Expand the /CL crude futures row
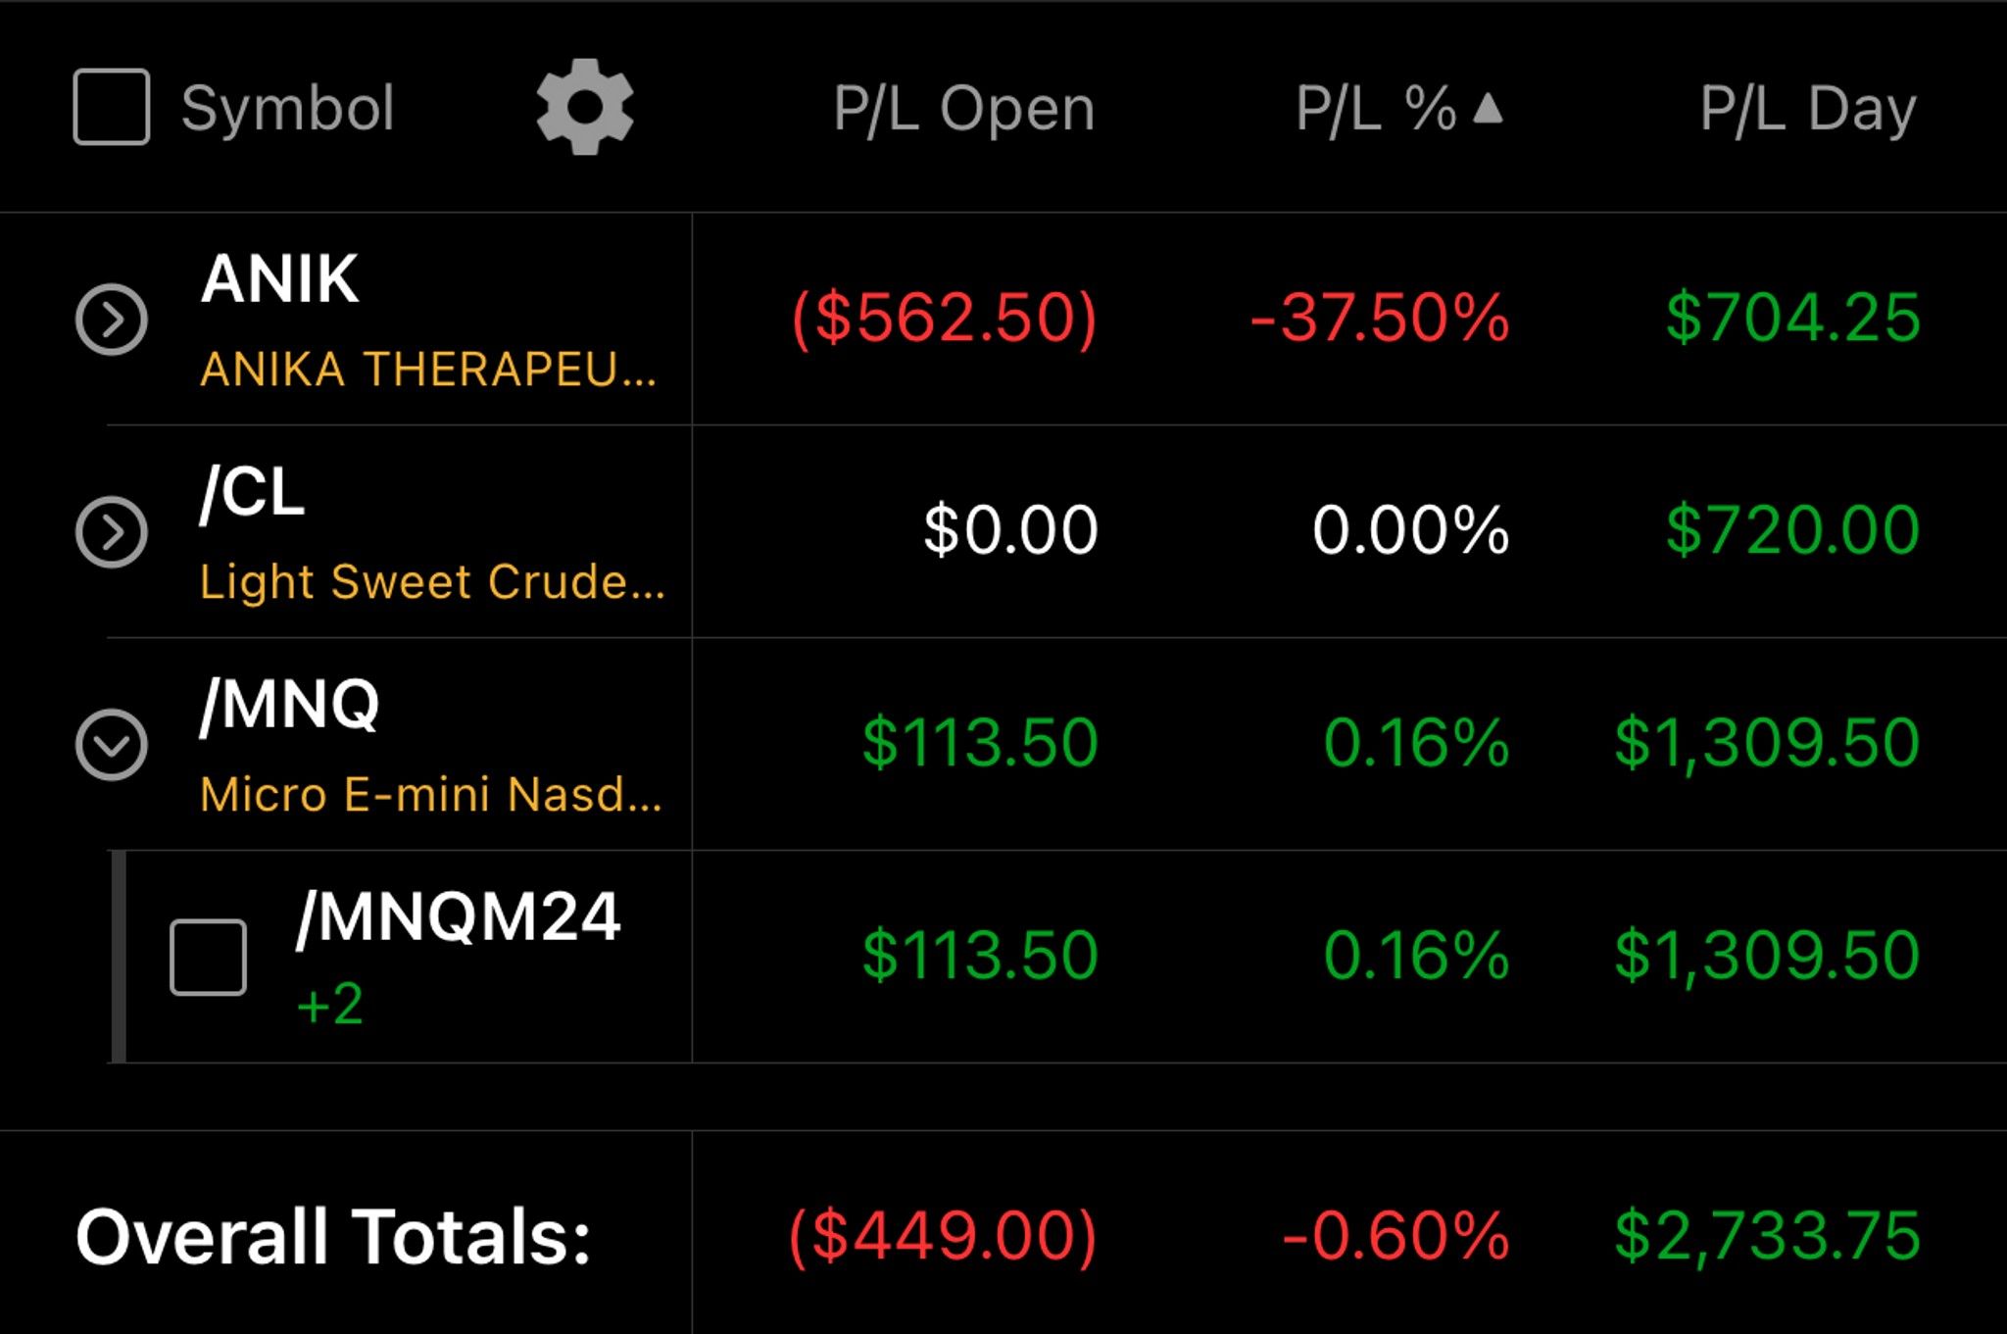The image size is (2007, 1334). point(112,532)
